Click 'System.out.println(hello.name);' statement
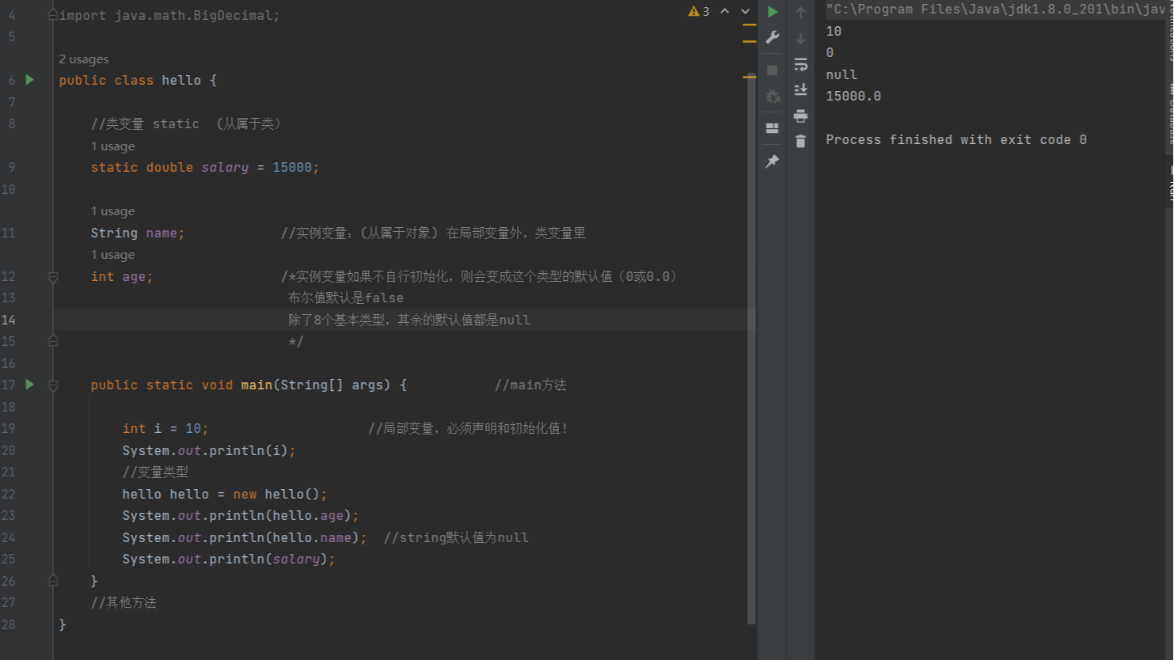Viewport: 1174px width, 660px height. 245,537
